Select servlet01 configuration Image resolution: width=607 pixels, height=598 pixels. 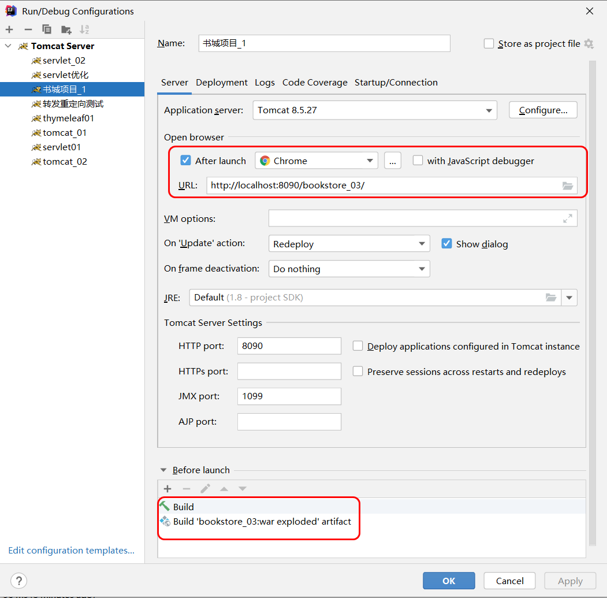tap(72, 147)
